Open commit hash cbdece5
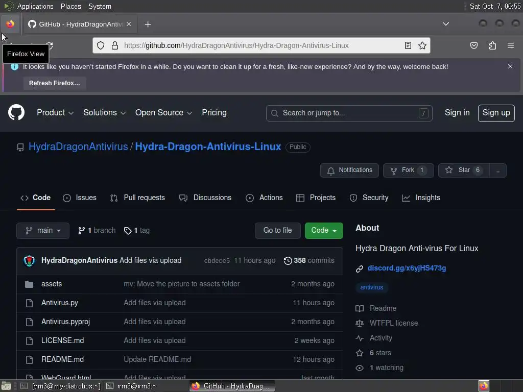The width and height of the screenshot is (523, 392). pos(217,261)
